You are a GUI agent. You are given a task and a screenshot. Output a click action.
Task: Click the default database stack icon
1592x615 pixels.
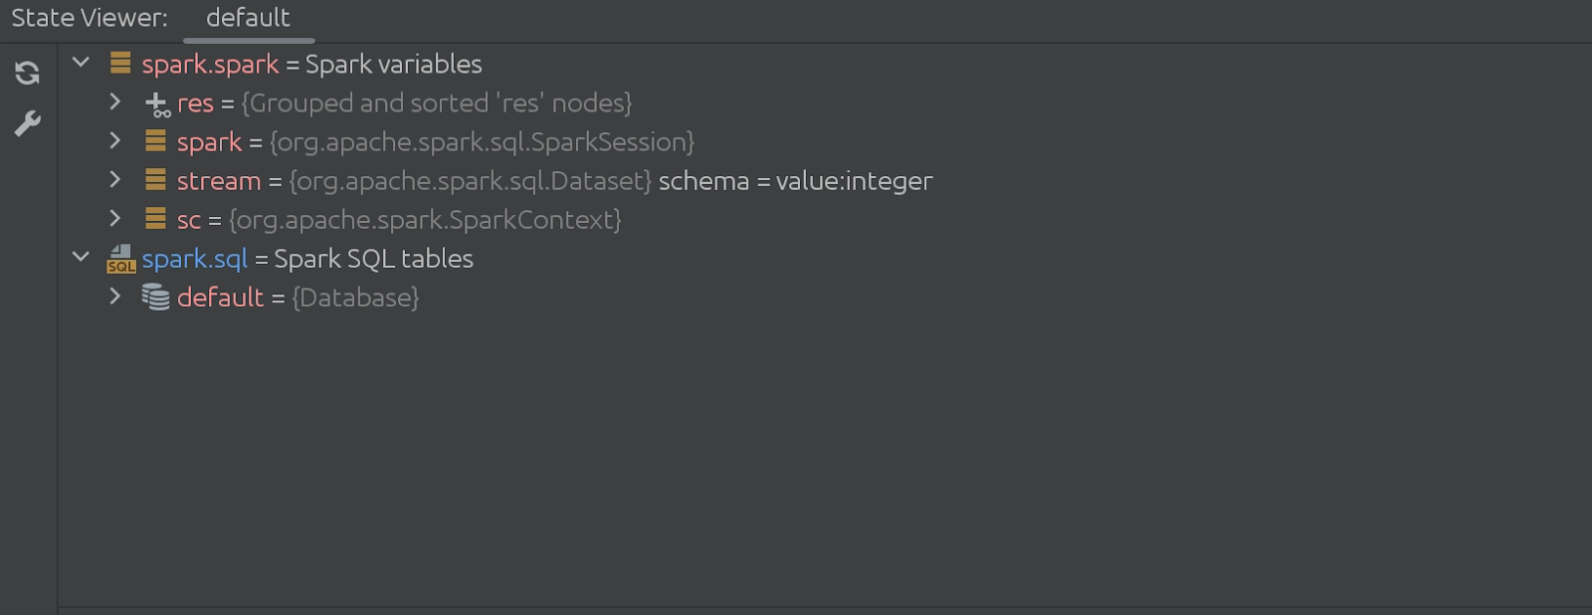tap(155, 297)
